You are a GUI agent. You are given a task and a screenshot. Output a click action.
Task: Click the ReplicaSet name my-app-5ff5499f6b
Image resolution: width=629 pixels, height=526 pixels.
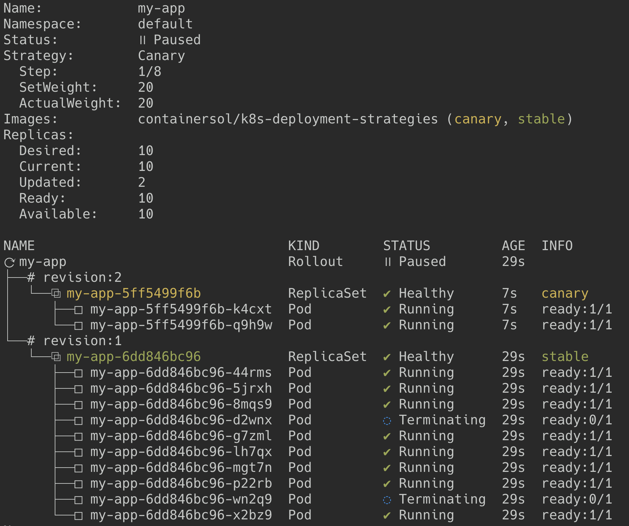(134, 293)
